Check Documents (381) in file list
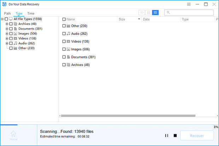 click(64, 57)
